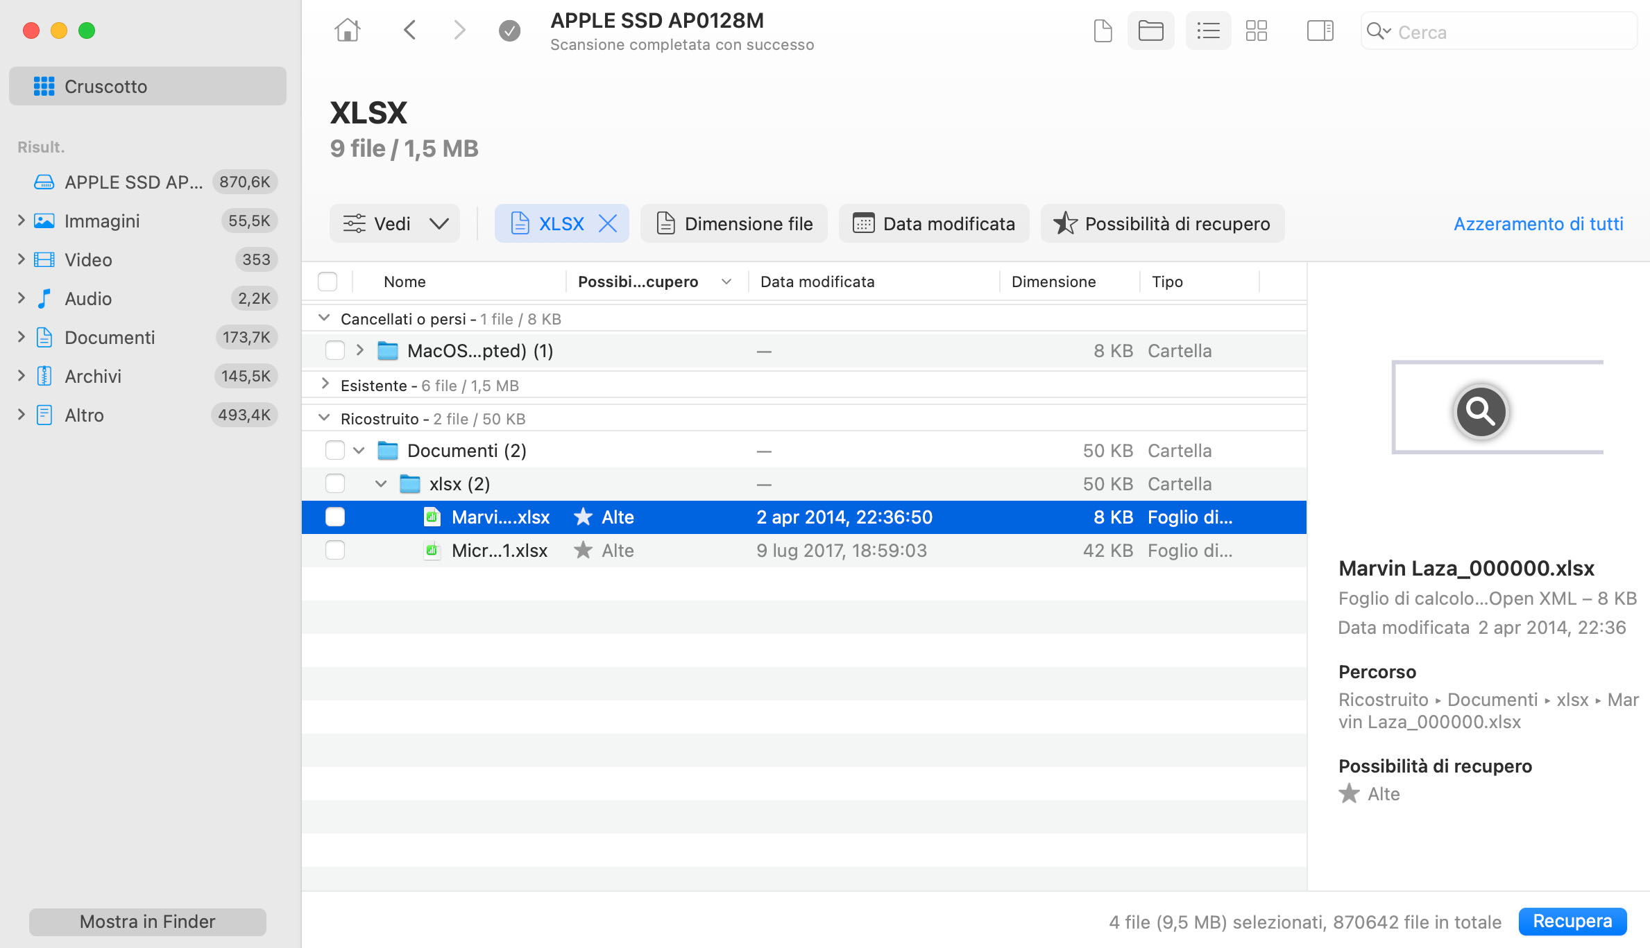This screenshot has width=1650, height=948.
Task: Collapse the Documenti (2) folder
Action: click(359, 450)
